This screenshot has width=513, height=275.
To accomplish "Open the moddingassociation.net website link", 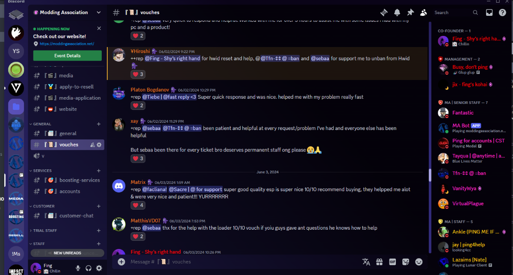I will 67,44.
